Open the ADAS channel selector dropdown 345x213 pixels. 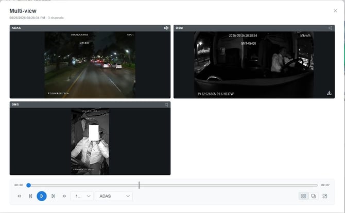pyautogui.click(x=114, y=196)
